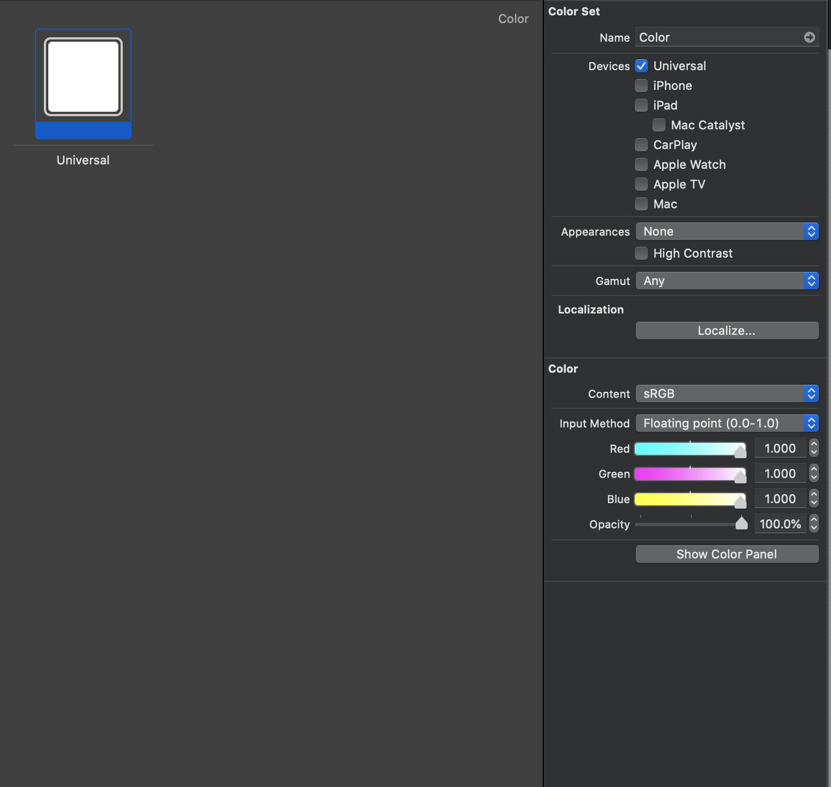Click the Opacity stepper arrows

[814, 524]
